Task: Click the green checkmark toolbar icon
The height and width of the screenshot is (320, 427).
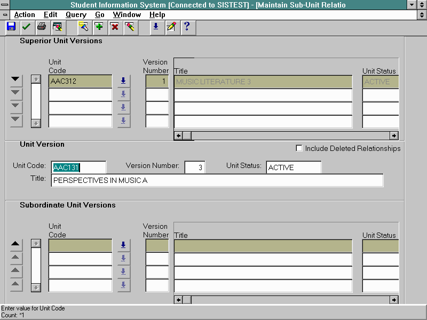Action: [26, 27]
